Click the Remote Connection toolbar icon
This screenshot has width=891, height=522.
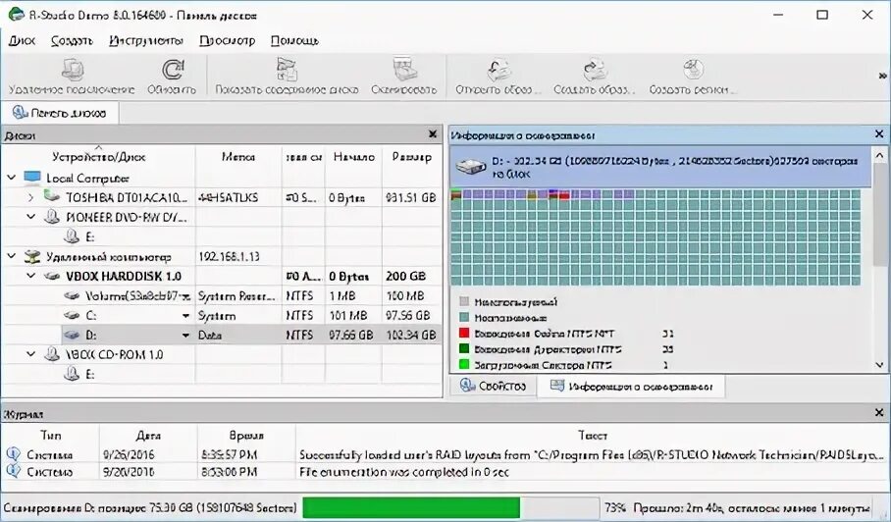(73, 70)
